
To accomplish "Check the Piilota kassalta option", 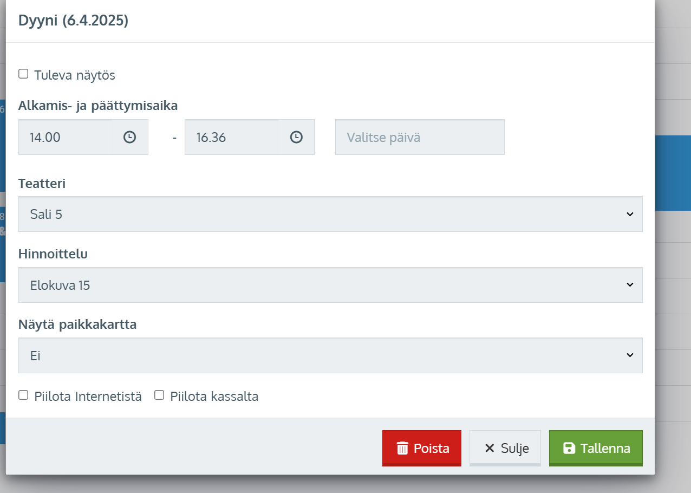I will click(x=159, y=395).
